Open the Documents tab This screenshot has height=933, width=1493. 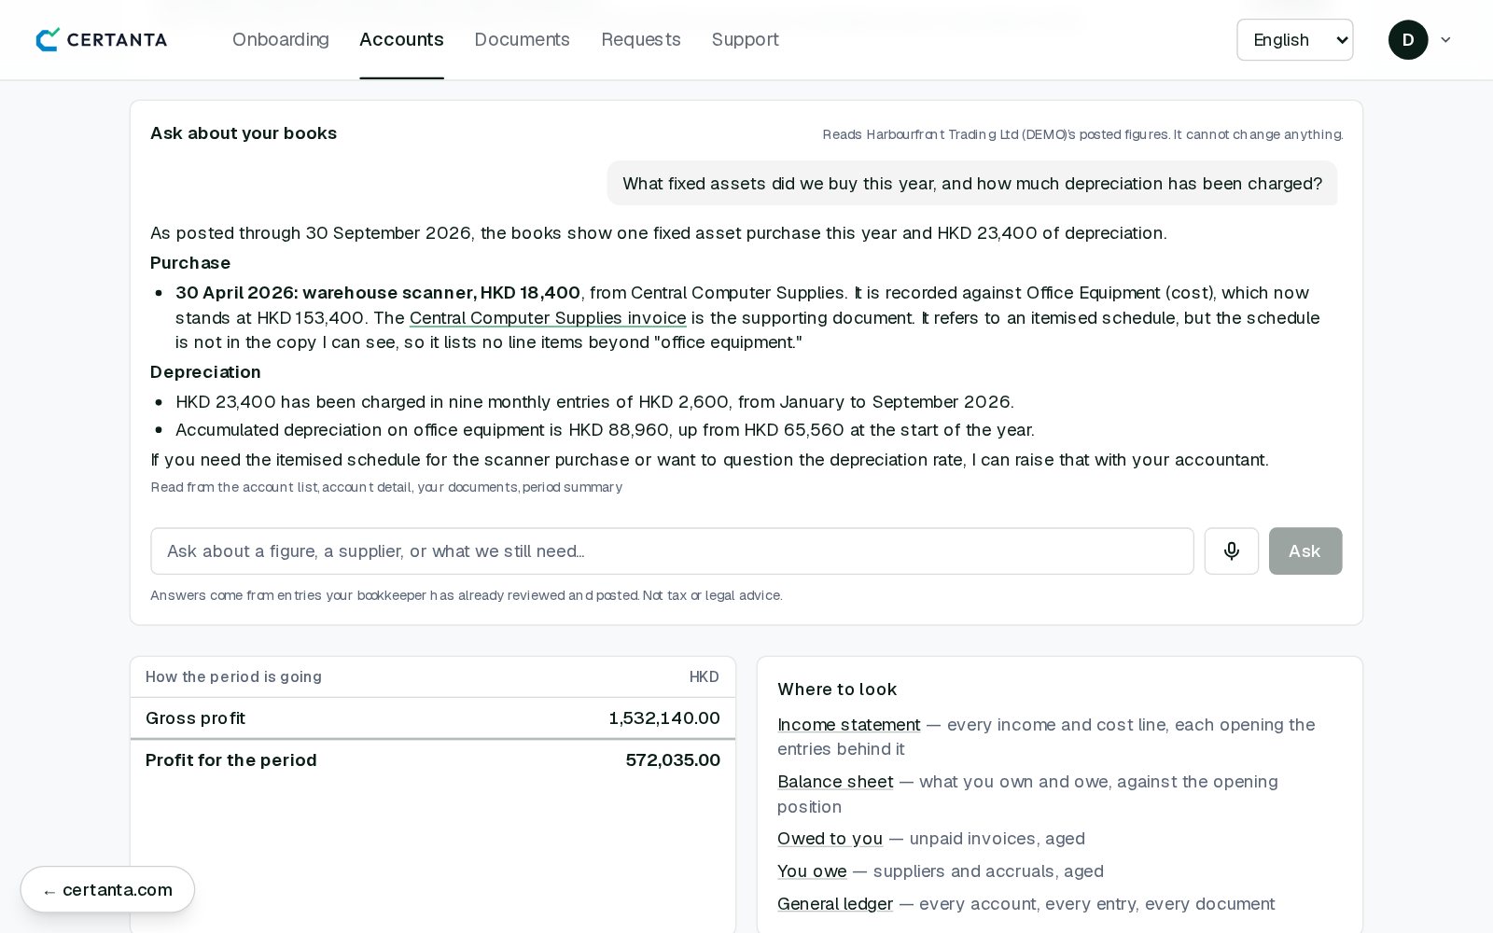[x=522, y=39]
